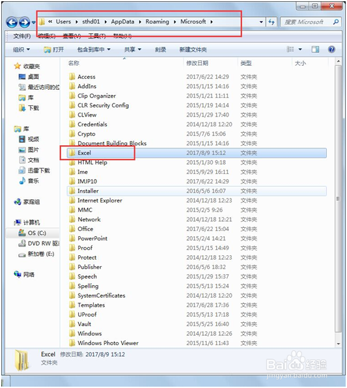Open the 查看(V) menu
This screenshot has height=388, width=347.
point(72,36)
